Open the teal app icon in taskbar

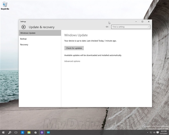pos(48,132)
